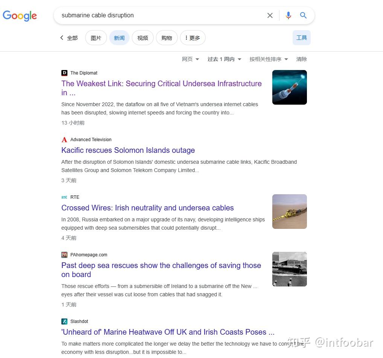Select the 新闻 tab
The width and height of the screenshot is (383, 358).
point(119,38)
